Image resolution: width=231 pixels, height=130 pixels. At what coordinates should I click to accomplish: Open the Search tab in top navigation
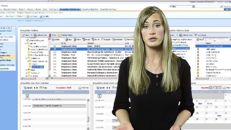pos(38,9)
